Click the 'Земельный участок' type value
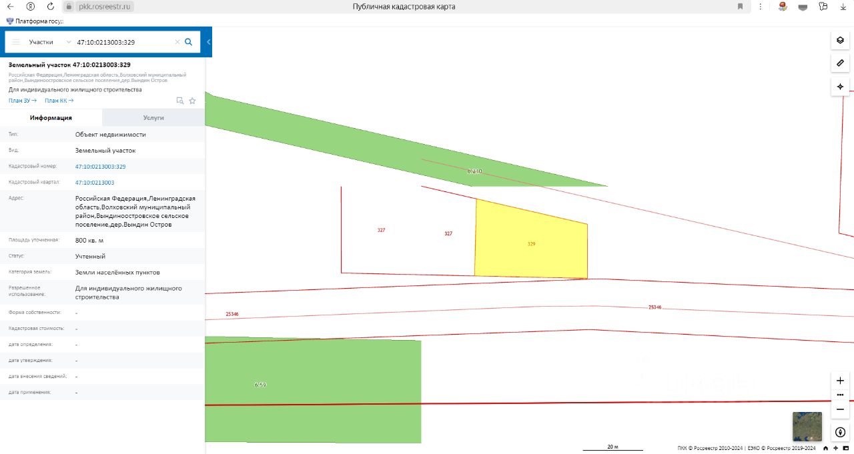The height and width of the screenshot is (454, 854). pyautogui.click(x=105, y=151)
